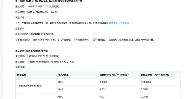Click the 调整前价格（元/千 tokens）column header
187x99 pixels.
118,75
